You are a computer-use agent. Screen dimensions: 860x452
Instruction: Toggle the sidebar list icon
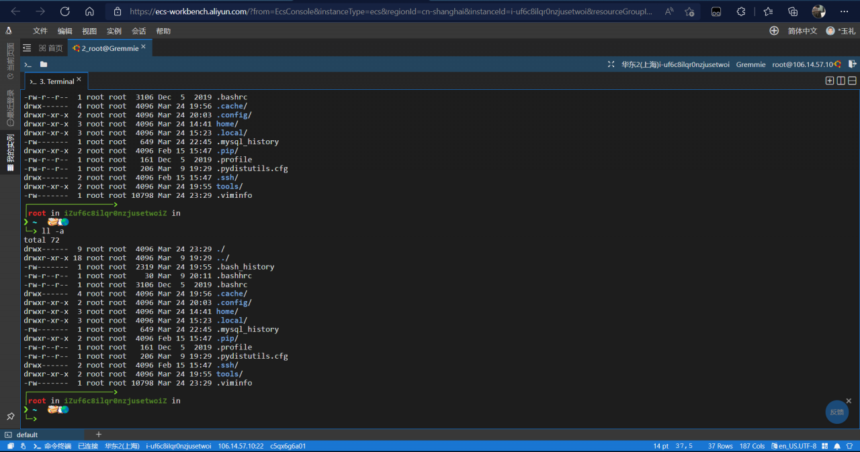pyautogui.click(x=27, y=48)
